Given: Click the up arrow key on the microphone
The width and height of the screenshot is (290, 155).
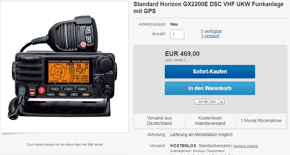Looking at the screenshot, I should [x=88, y=30].
